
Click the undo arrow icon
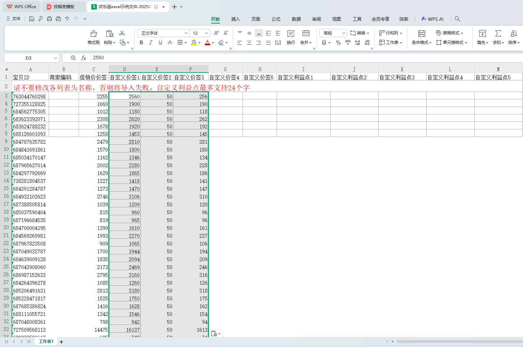[67, 19]
